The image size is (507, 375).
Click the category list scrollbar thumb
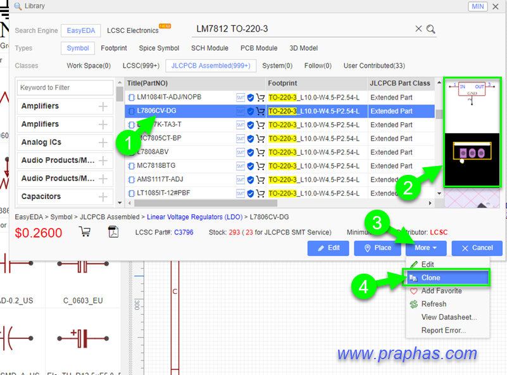click(120, 94)
